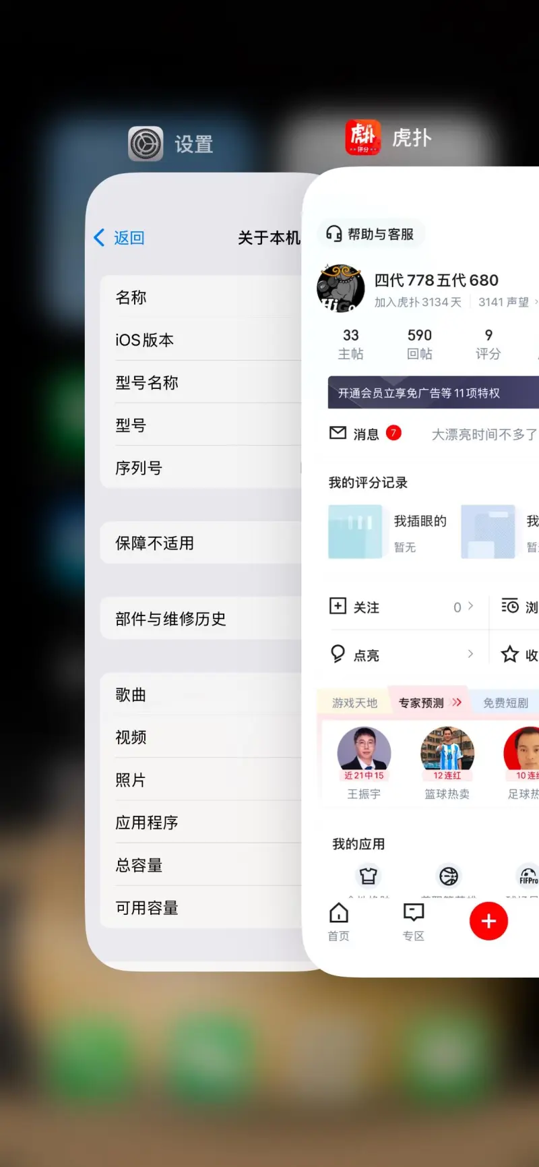Tap 加入虎扑3134天 text

(418, 302)
